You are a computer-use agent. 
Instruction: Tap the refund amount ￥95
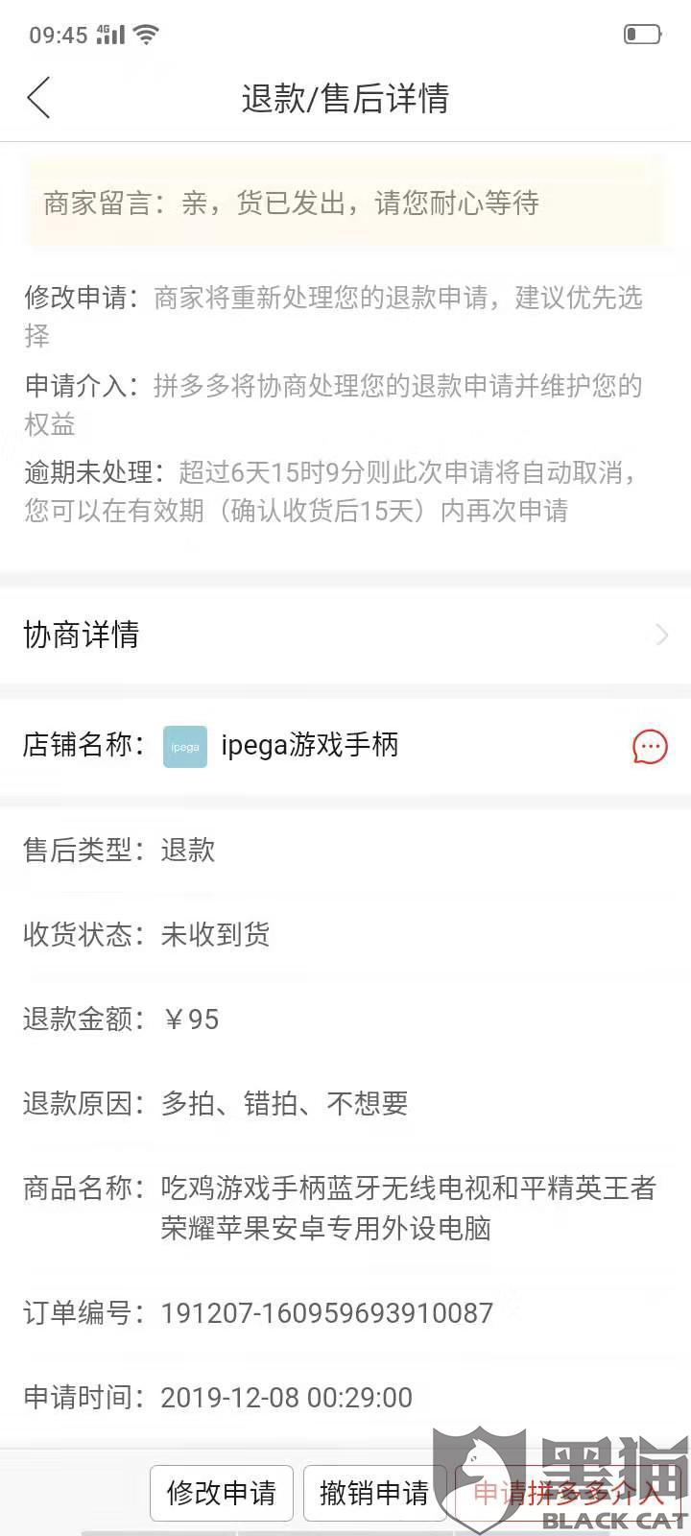190,1020
